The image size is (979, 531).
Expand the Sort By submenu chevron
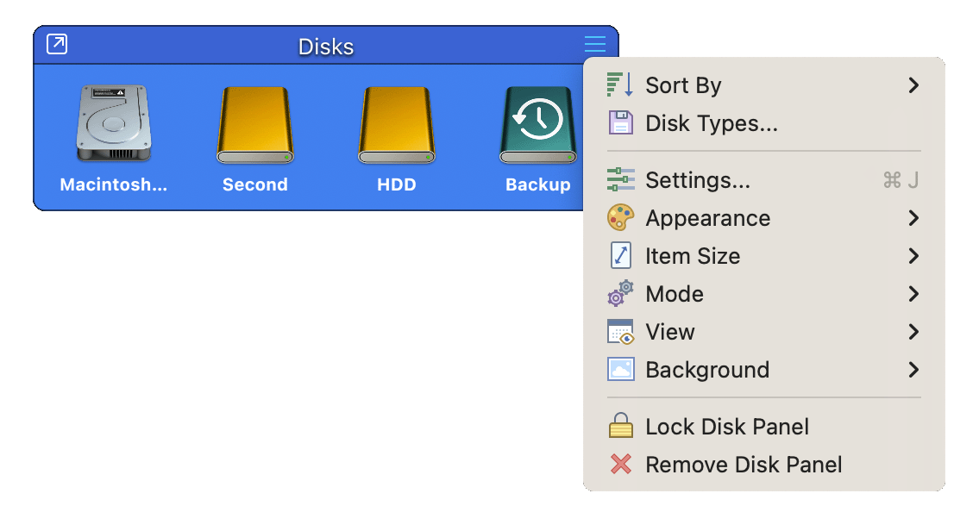coord(913,84)
